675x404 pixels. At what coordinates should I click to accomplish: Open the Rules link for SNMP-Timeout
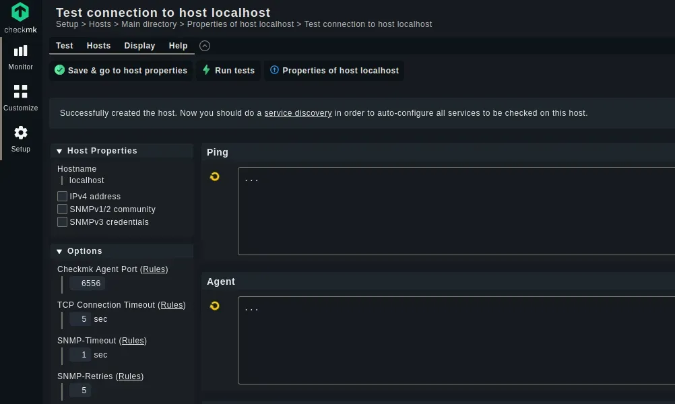(x=134, y=341)
